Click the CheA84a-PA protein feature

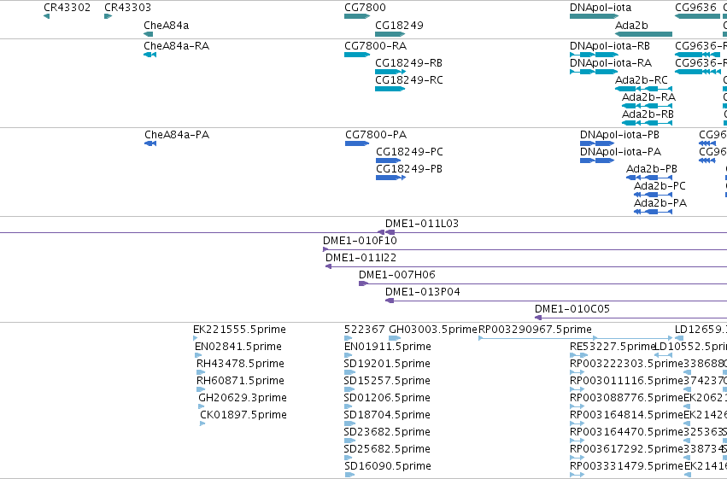tap(150, 143)
